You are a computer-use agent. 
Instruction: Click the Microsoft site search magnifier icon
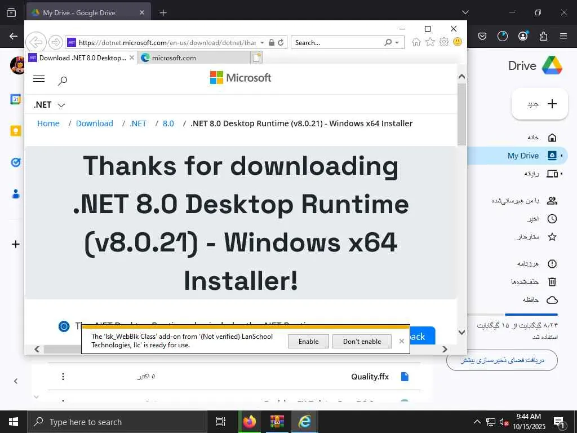63,80
